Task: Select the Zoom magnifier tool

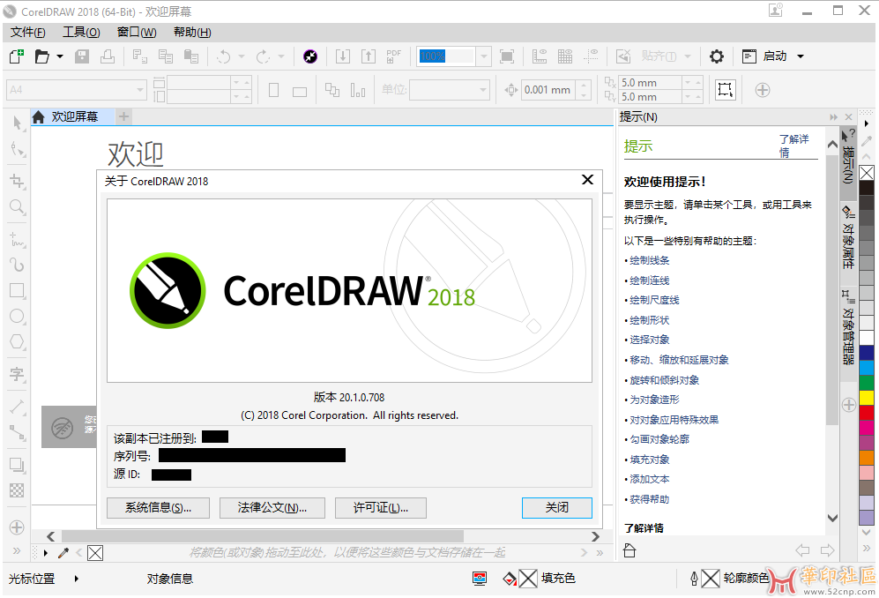Action: 18,207
